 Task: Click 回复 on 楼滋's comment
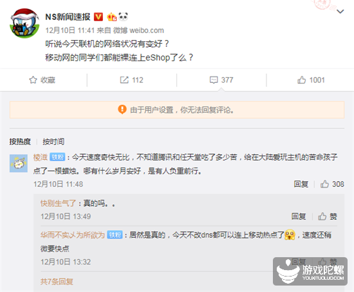pos(301,184)
